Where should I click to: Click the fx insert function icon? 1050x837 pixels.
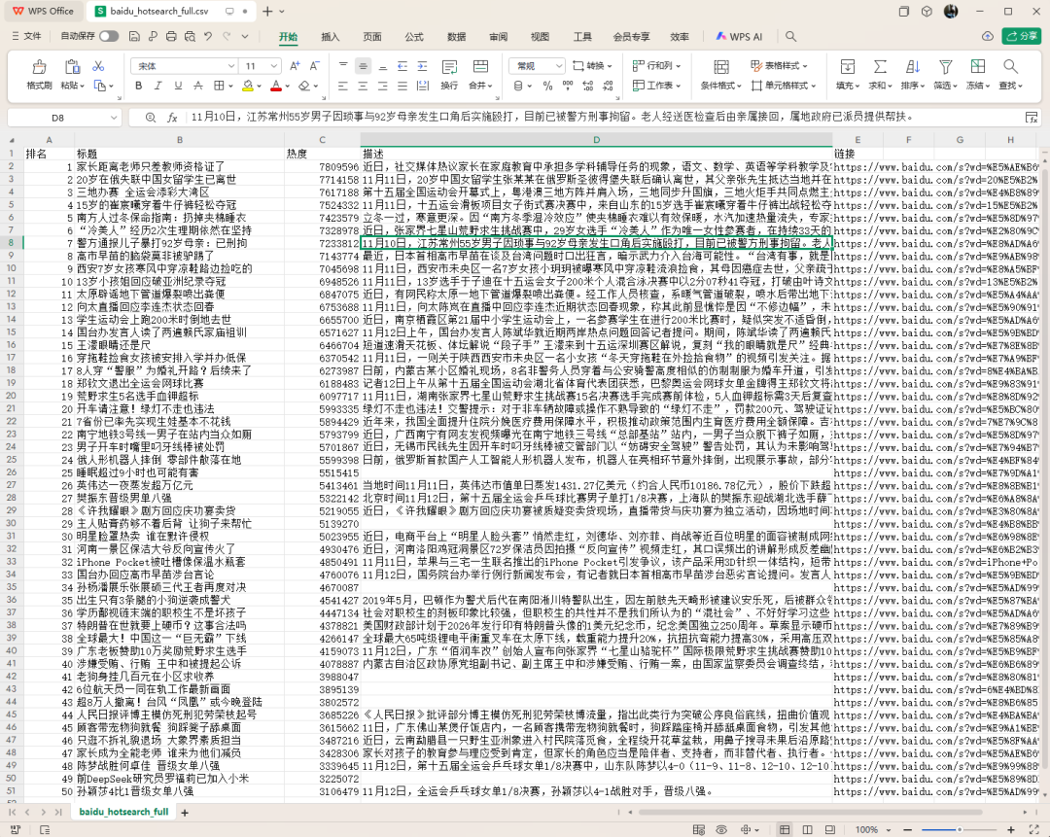[x=172, y=118]
